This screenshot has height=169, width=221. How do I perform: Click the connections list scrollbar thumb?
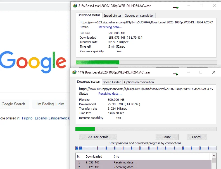214,160
